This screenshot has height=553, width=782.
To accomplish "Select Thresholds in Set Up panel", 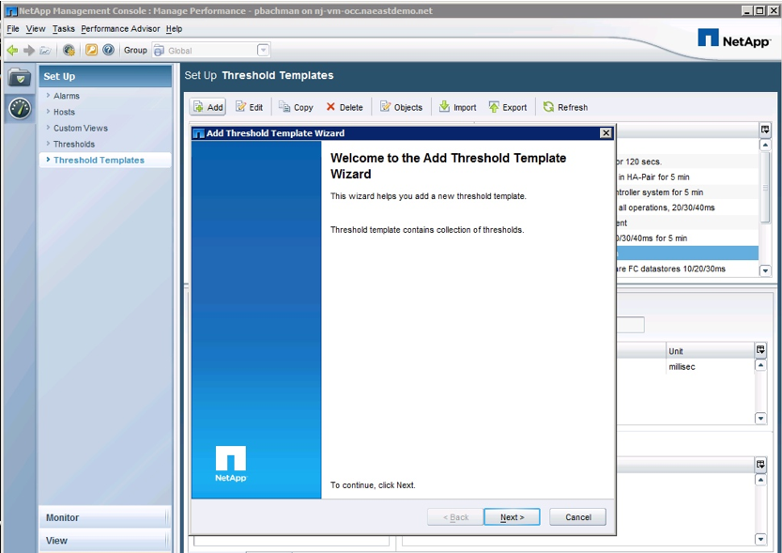I will point(74,144).
